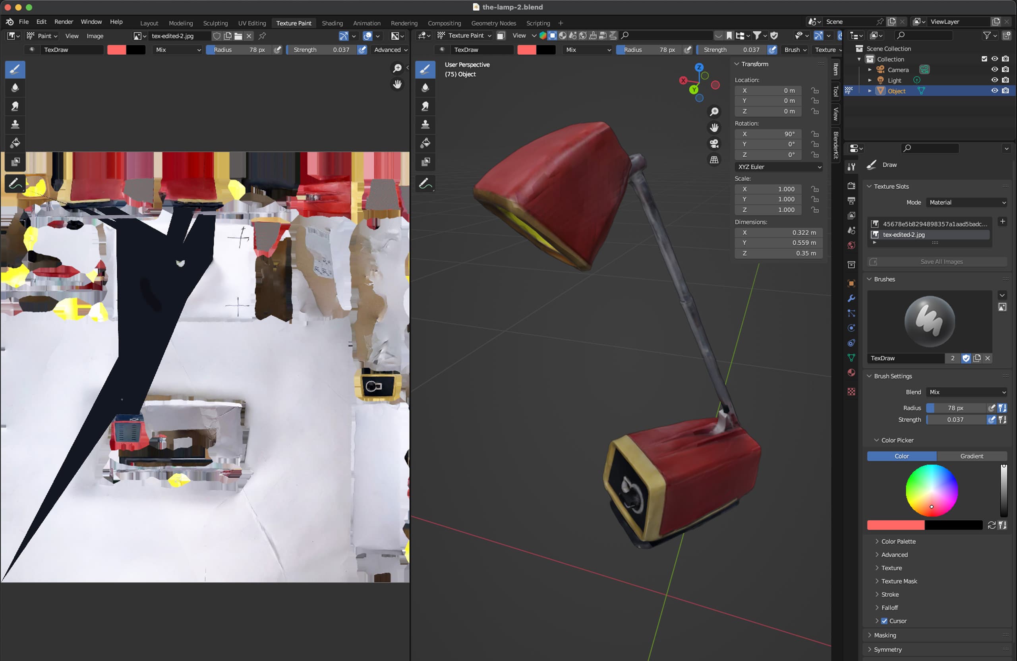Select the Smear tool in 3D viewport
This screenshot has height=661, width=1017.
[x=425, y=106]
